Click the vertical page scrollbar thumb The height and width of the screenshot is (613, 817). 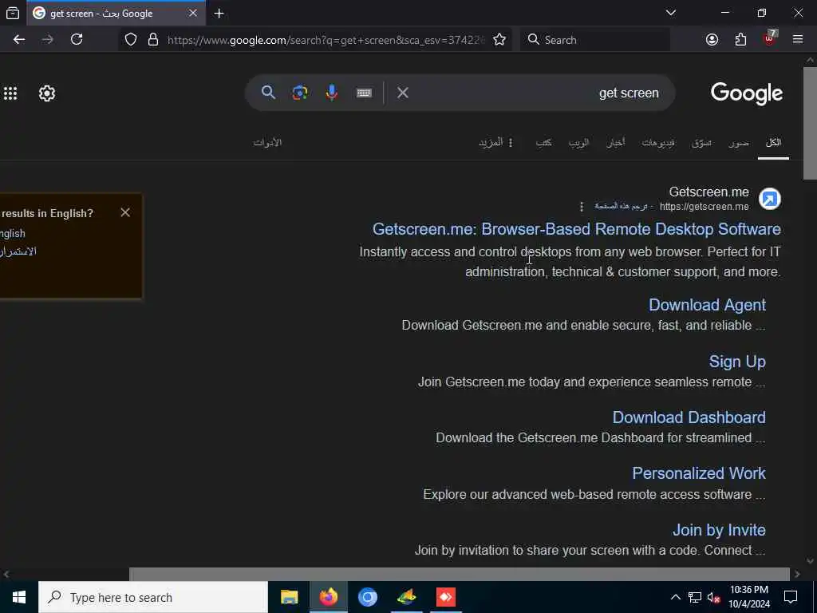(x=810, y=123)
